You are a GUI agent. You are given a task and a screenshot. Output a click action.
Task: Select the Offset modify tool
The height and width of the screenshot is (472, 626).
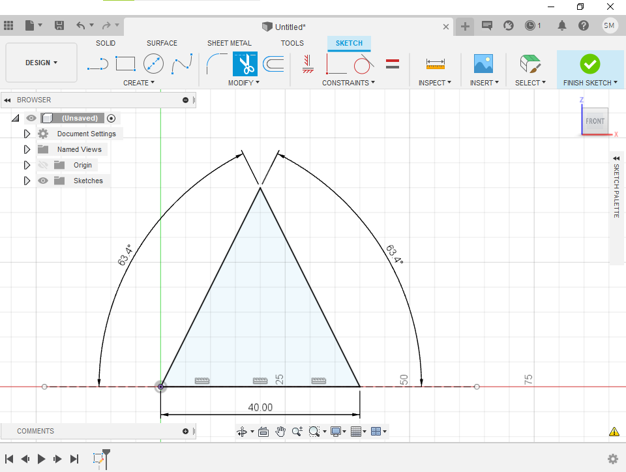click(273, 64)
